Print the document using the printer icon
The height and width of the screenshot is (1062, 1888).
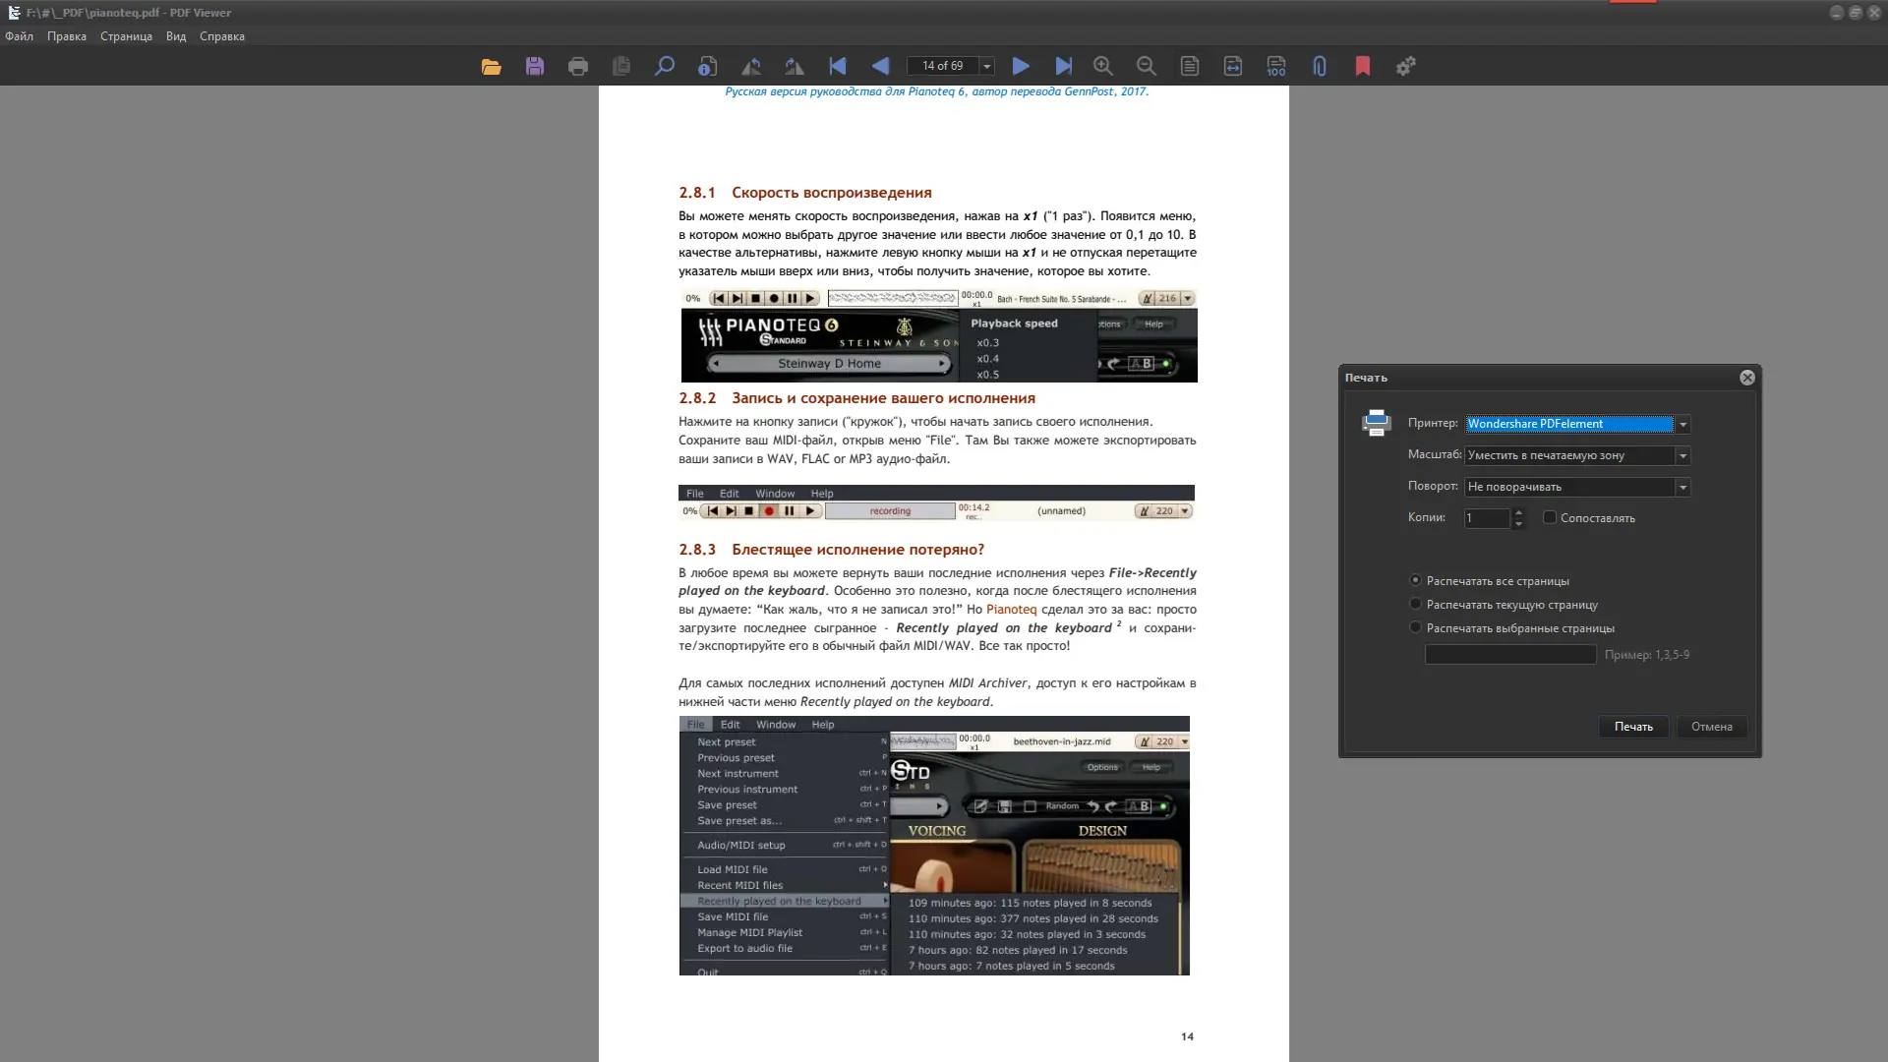click(x=577, y=65)
